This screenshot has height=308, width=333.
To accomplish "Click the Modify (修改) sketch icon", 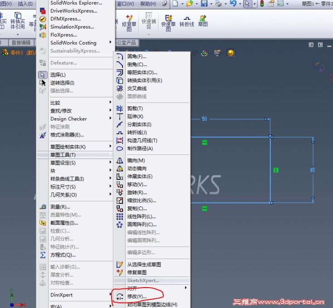I will tap(120, 297).
